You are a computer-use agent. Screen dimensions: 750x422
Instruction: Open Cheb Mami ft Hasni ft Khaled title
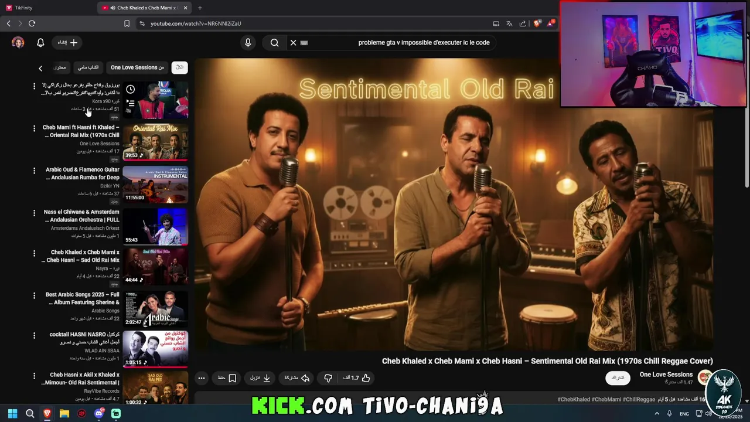click(x=81, y=131)
